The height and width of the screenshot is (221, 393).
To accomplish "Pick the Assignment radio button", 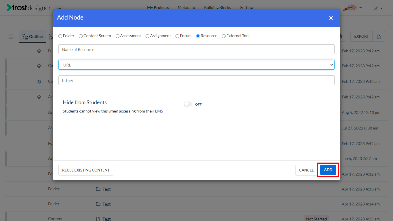I will pyautogui.click(x=147, y=36).
